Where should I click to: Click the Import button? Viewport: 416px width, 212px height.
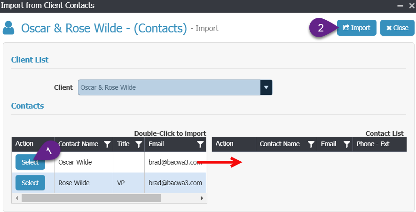(x=357, y=28)
